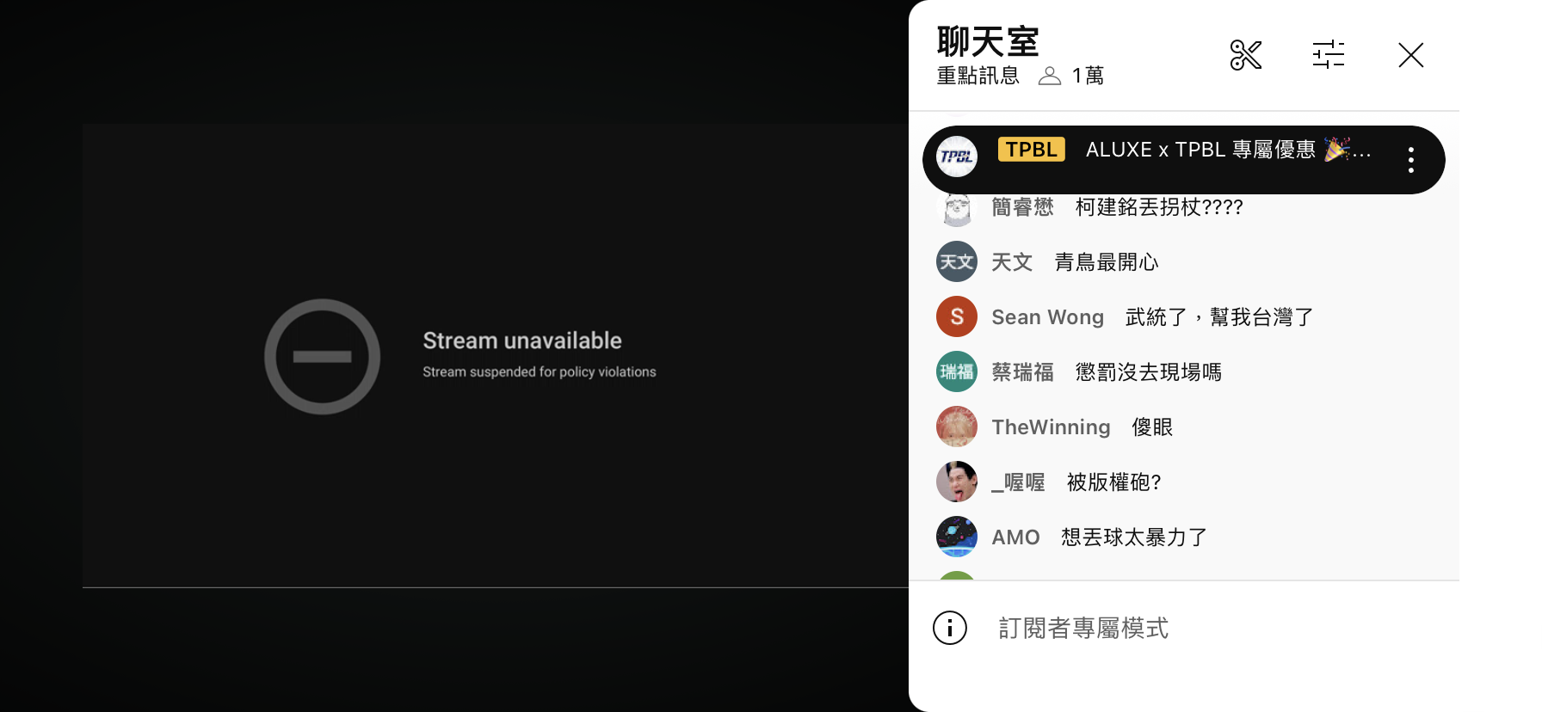Click the viewer count showing 1萬
1542x712 pixels.
tap(1071, 76)
